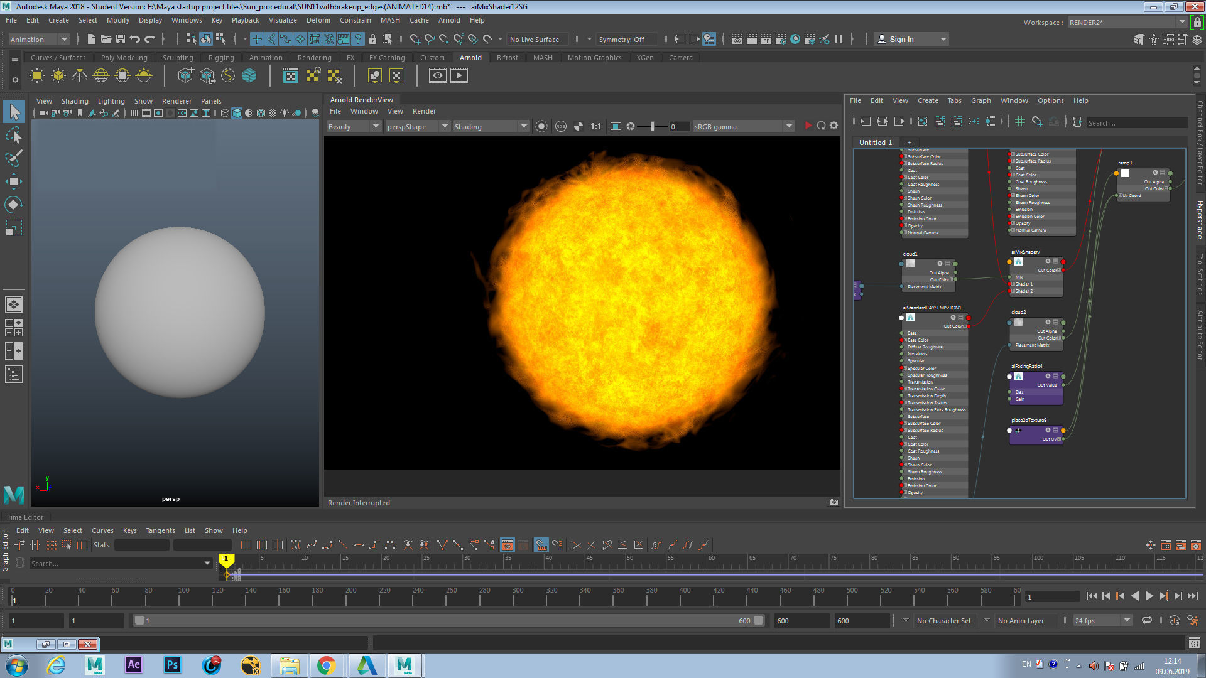Click Arnold create standin shelf icon
Viewport: 1206px width, 678px height.
(185, 76)
